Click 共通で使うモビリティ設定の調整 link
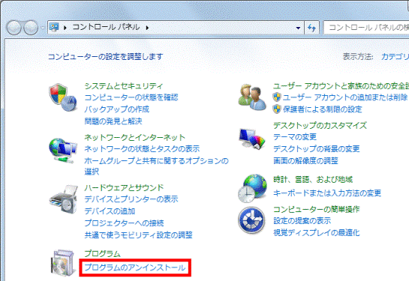Viewport: 409px width, 281px height. [x=138, y=235]
